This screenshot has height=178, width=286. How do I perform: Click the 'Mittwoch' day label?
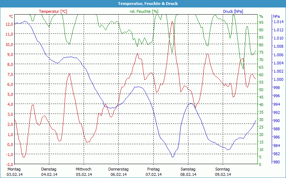tap(84, 169)
